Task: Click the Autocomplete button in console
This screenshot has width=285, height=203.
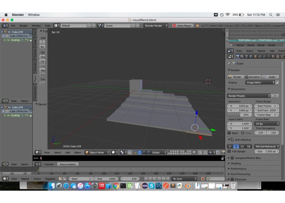Action: click(x=68, y=164)
